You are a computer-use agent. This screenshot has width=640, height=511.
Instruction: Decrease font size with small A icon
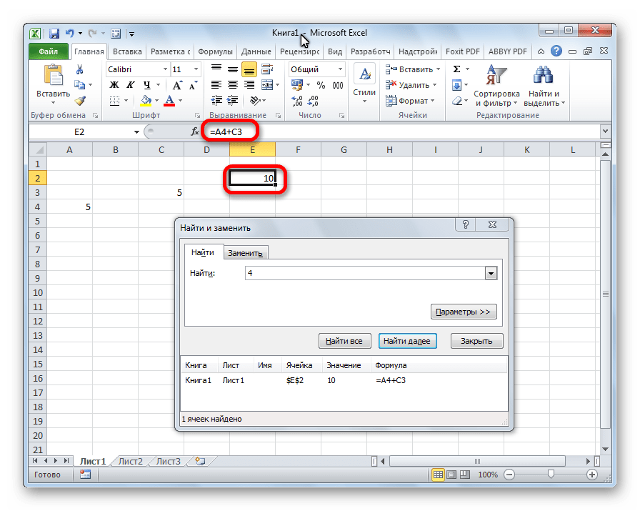[x=193, y=85]
